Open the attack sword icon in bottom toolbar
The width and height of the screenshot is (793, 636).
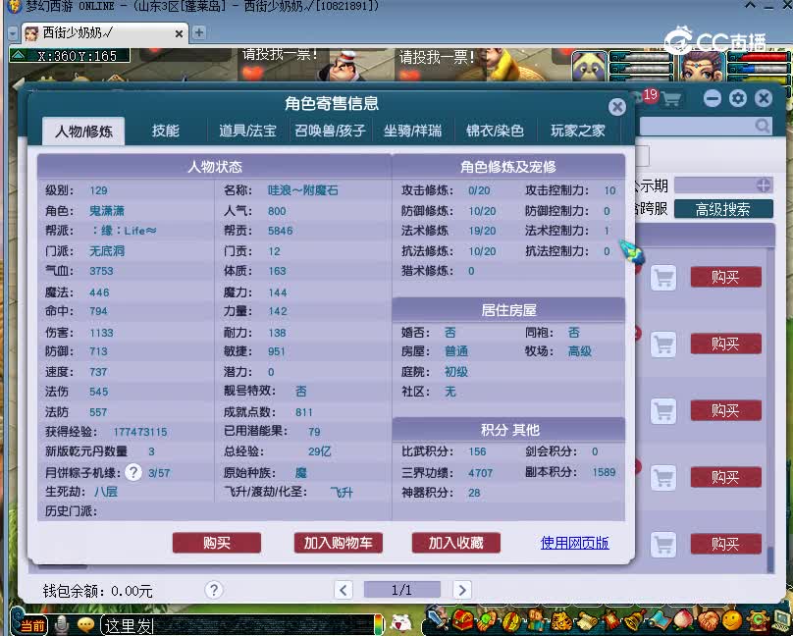(437, 618)
